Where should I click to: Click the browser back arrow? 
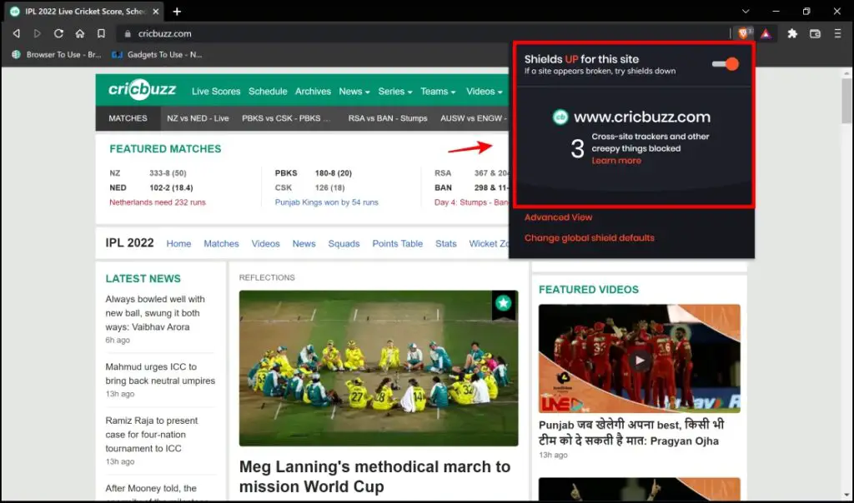17,33
